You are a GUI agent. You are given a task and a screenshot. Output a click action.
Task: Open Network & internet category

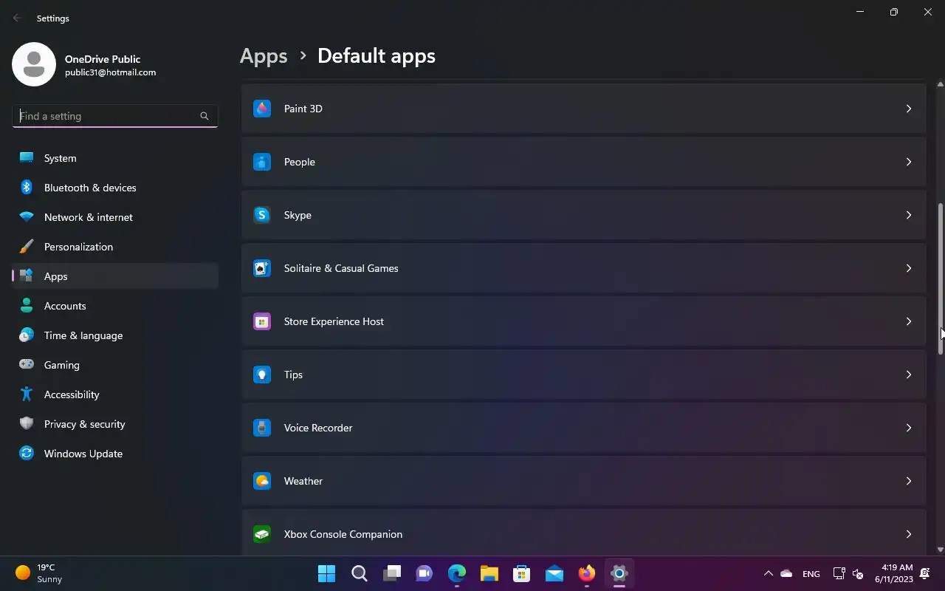pos(115,217)
